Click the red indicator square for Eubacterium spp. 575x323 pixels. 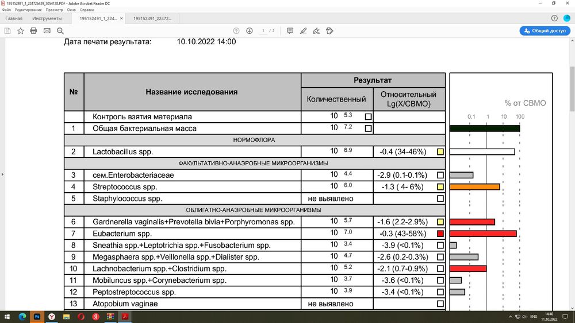(440, 234)
